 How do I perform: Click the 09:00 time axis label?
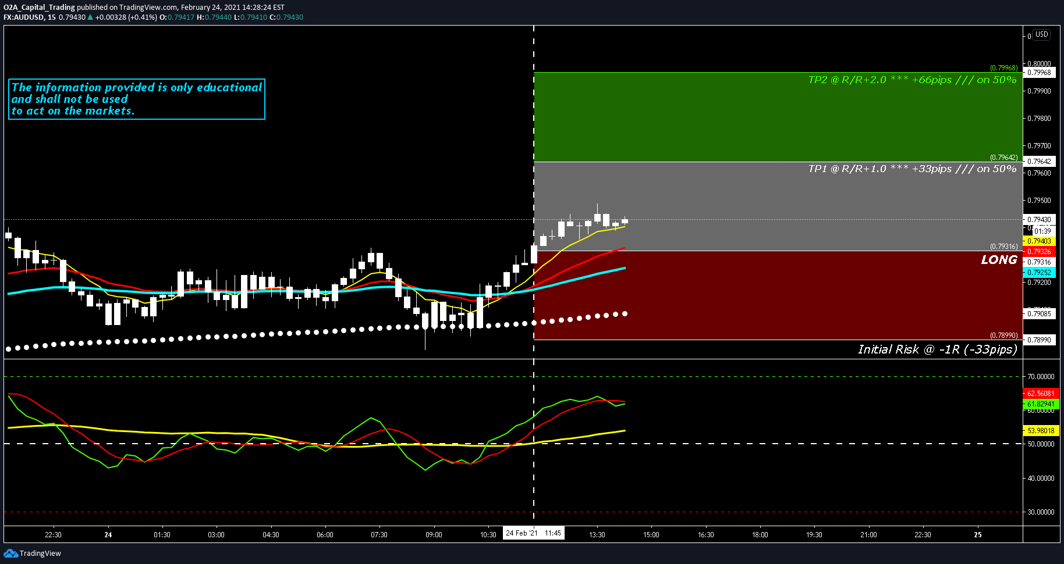click(x=434, y=535)
